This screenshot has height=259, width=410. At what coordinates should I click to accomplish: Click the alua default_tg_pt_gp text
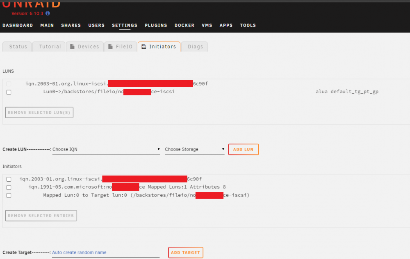(x=347, y=92)
